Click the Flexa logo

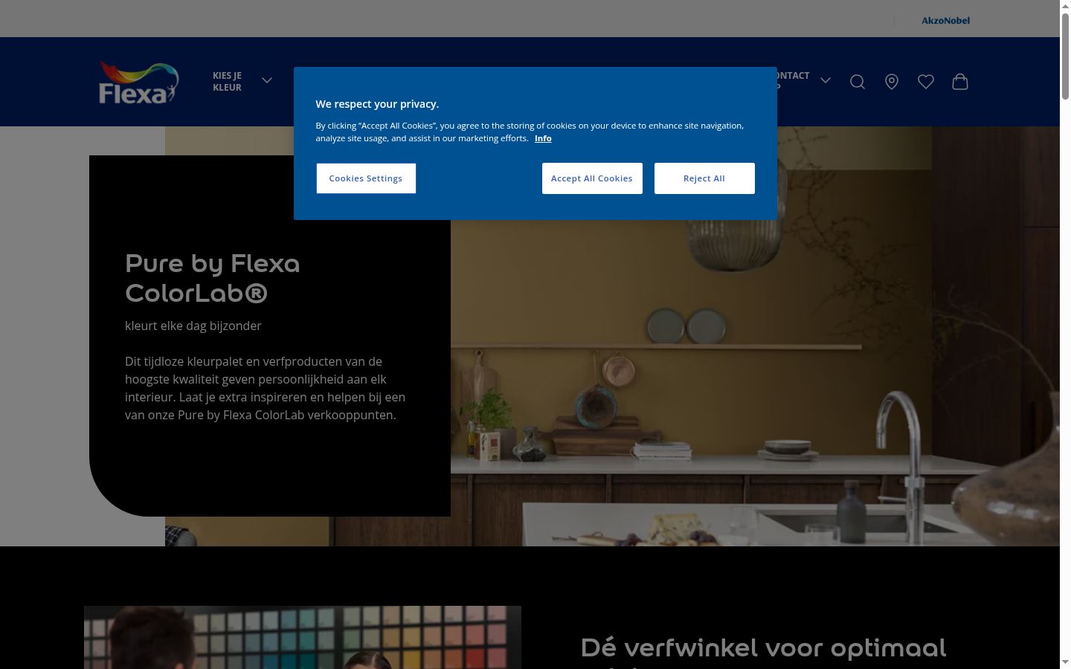pyautogui.click(x=139, y=82)
